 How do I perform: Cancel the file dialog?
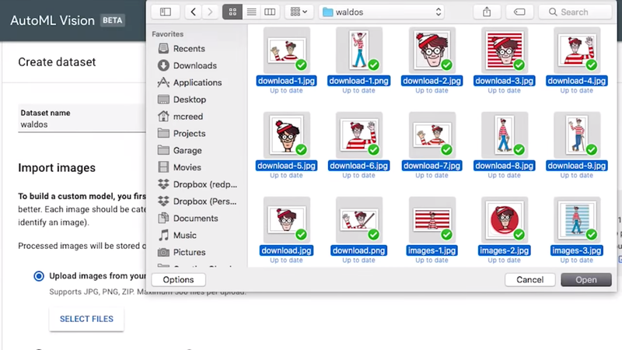tap(530, 280)
